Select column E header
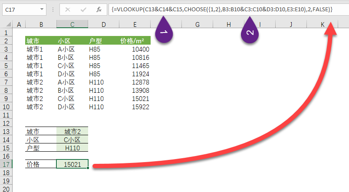Viewport: 349px width, 192px height. coord(135,25)
